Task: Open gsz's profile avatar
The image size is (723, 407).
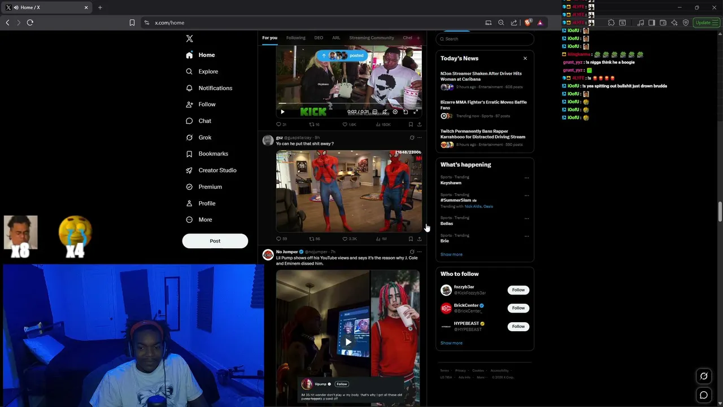Action: (268, 140)
